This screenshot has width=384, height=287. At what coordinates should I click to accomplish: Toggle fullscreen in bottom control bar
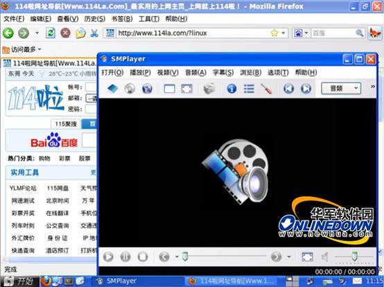point(307,257)
